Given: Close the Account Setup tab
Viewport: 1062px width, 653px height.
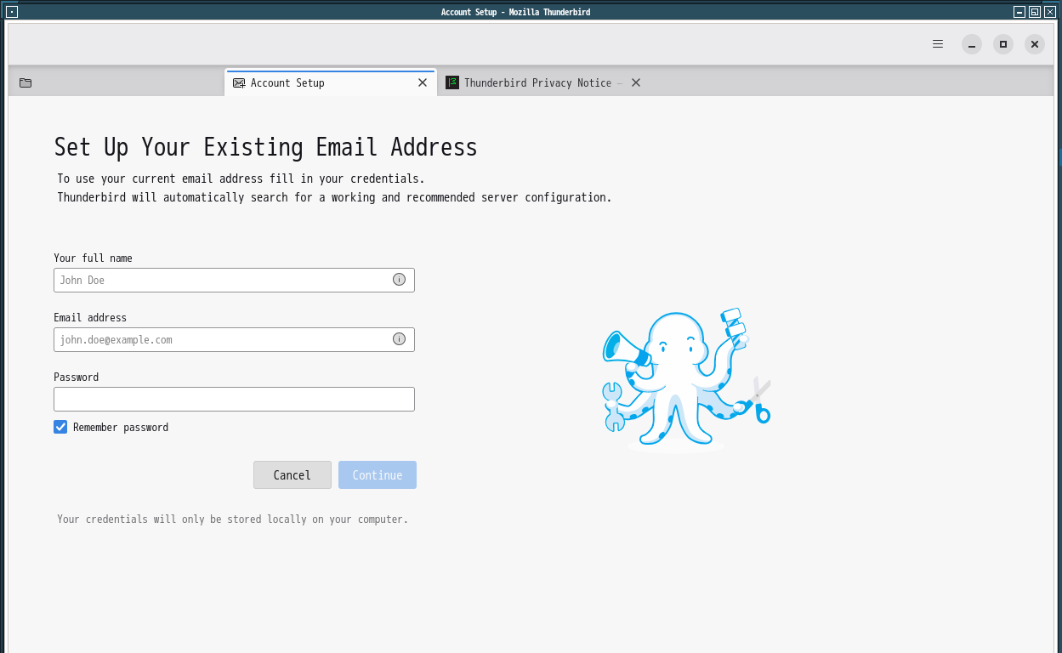Looking at the screenshot, I should click(423, 82).
